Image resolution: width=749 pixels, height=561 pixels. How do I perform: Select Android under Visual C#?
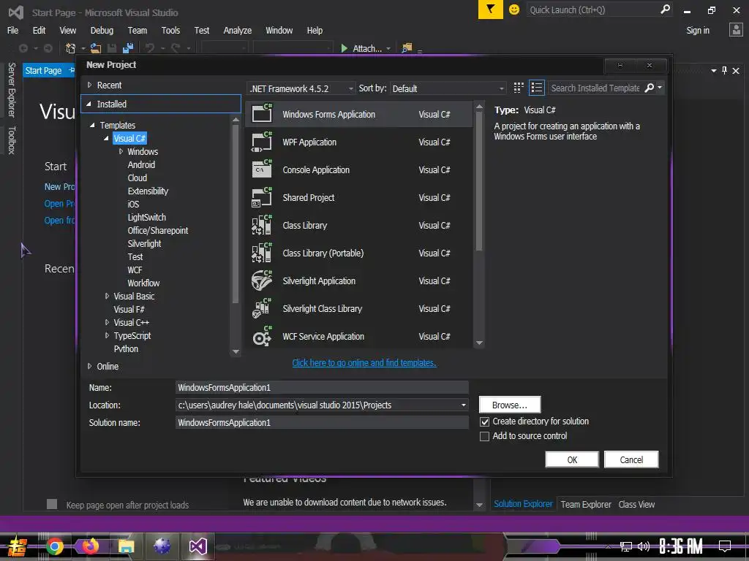141,164
